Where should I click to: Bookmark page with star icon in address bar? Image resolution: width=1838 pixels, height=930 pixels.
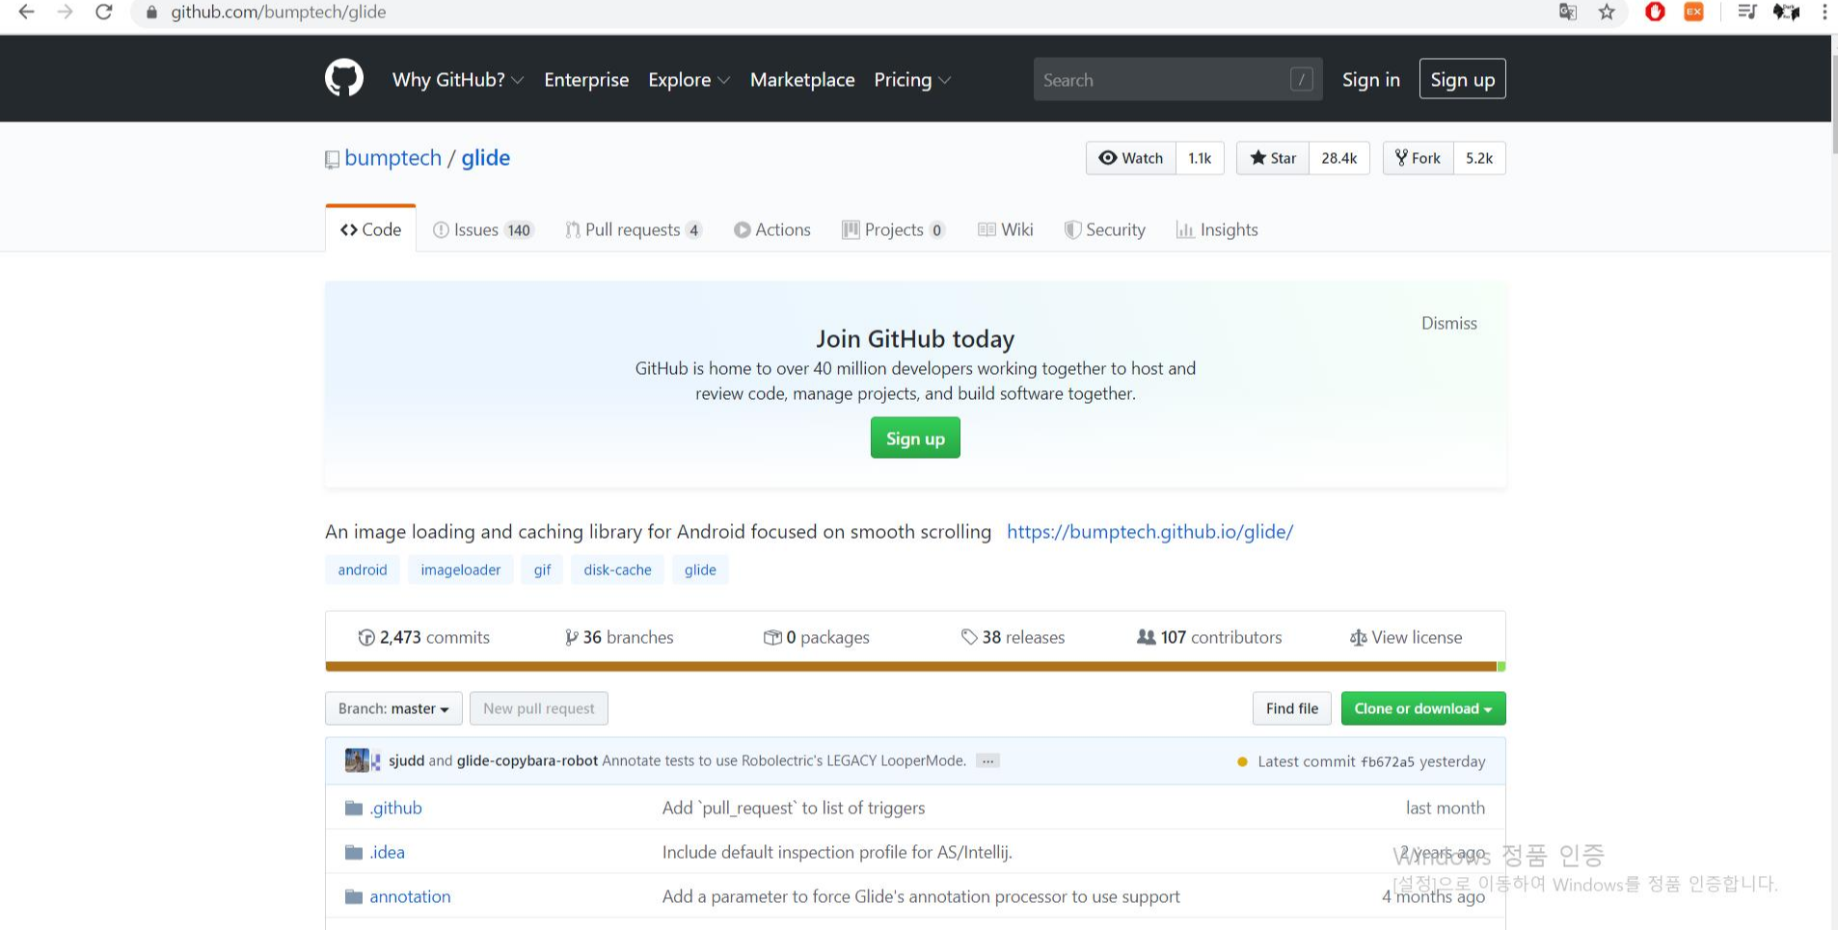click(1607, 12)
